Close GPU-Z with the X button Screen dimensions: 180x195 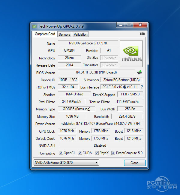(140, 25)
